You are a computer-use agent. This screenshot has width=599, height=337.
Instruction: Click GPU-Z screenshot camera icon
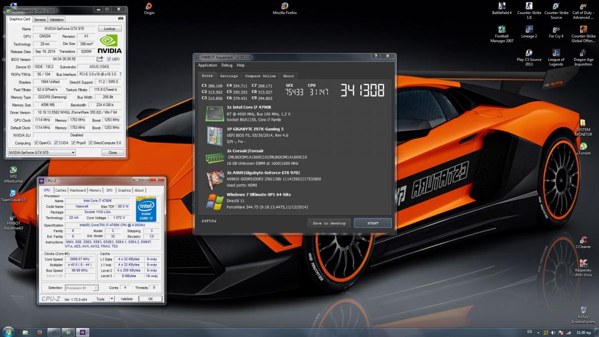(x=120, y=18)
